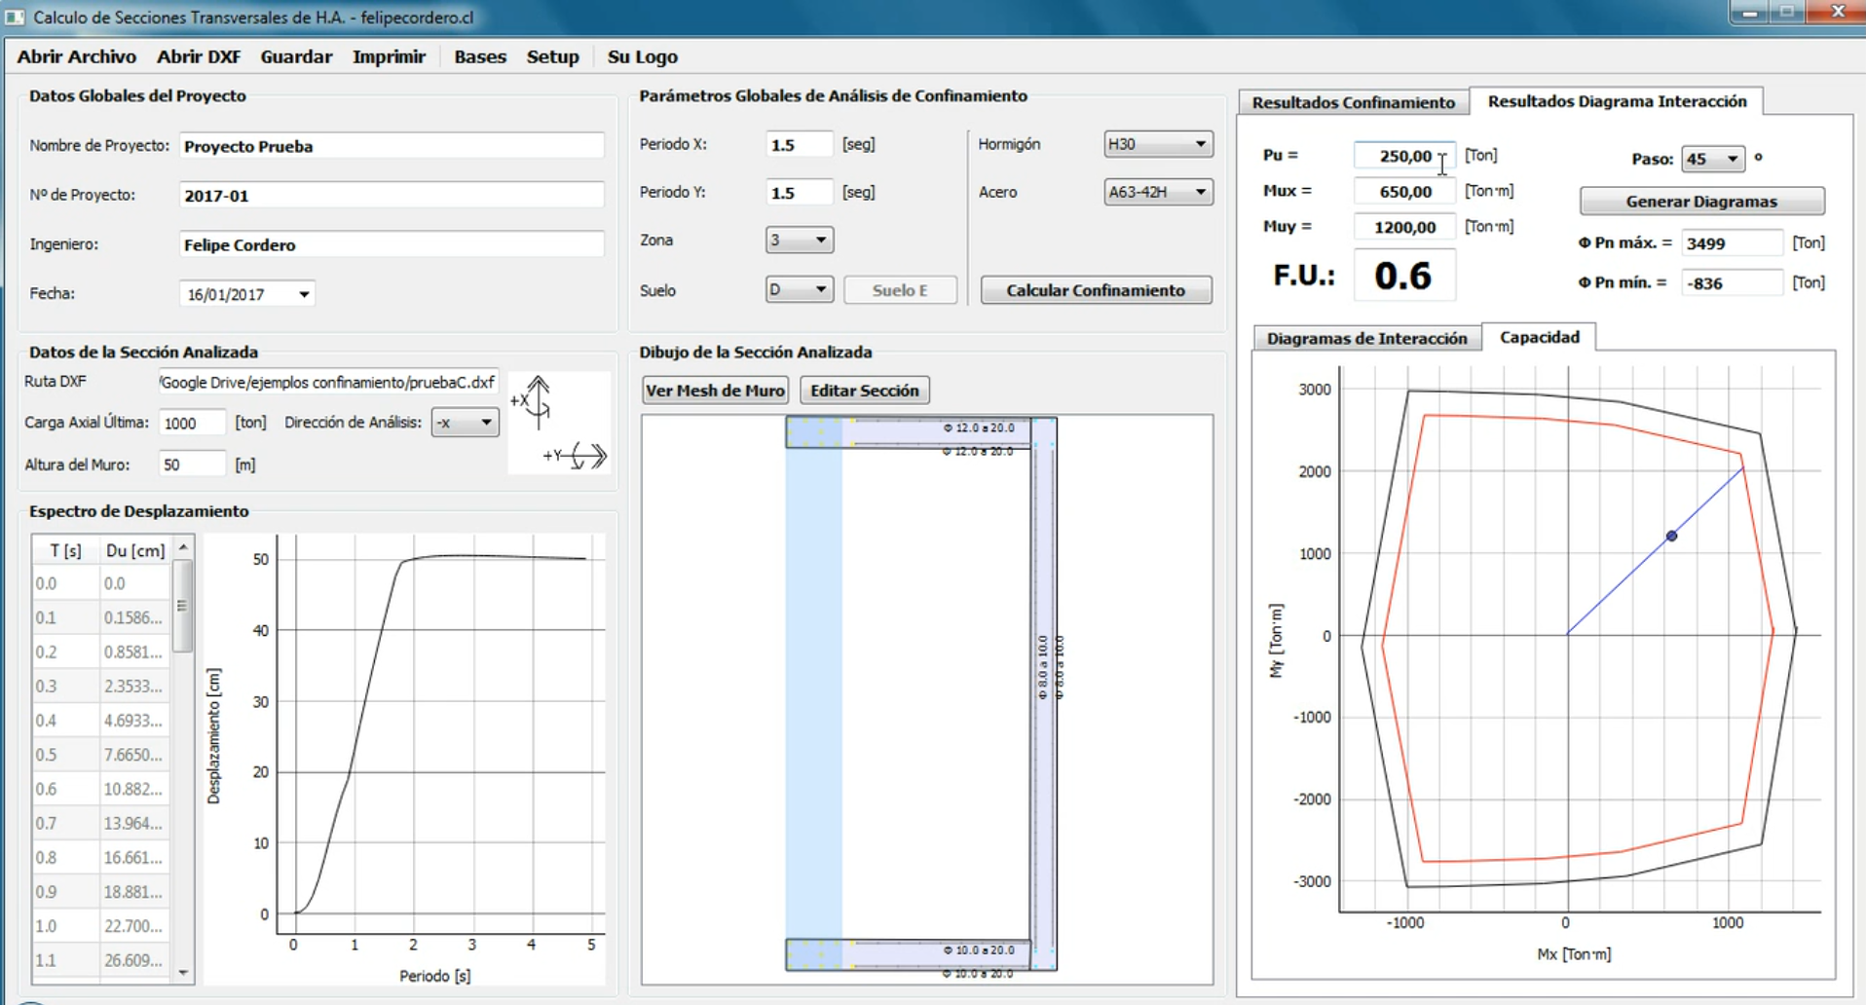Click inside the Pu input field

coord(1402,155)
